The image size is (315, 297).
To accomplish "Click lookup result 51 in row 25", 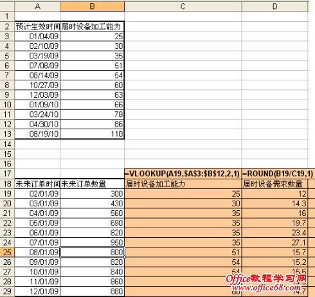I will [183, 252].
